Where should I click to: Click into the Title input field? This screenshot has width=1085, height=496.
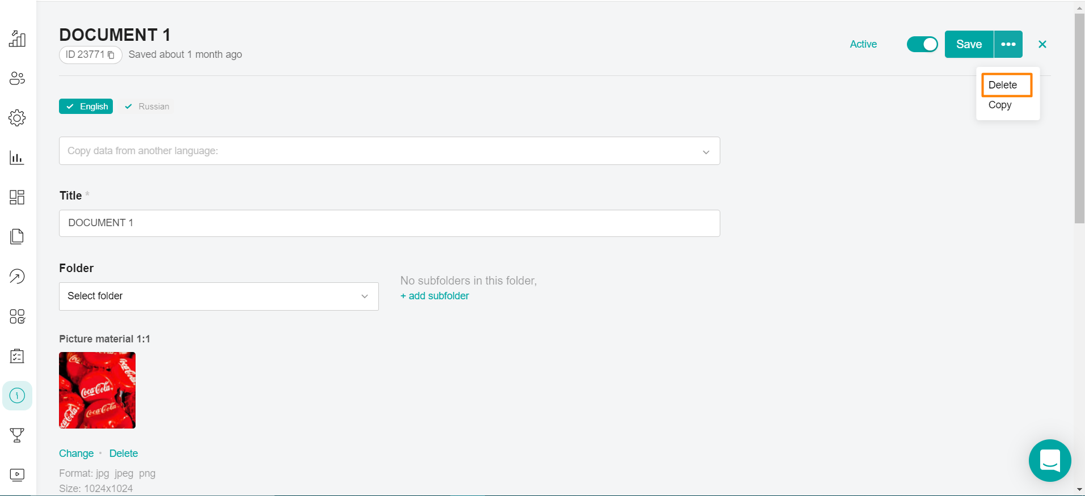tap(390, 223)
